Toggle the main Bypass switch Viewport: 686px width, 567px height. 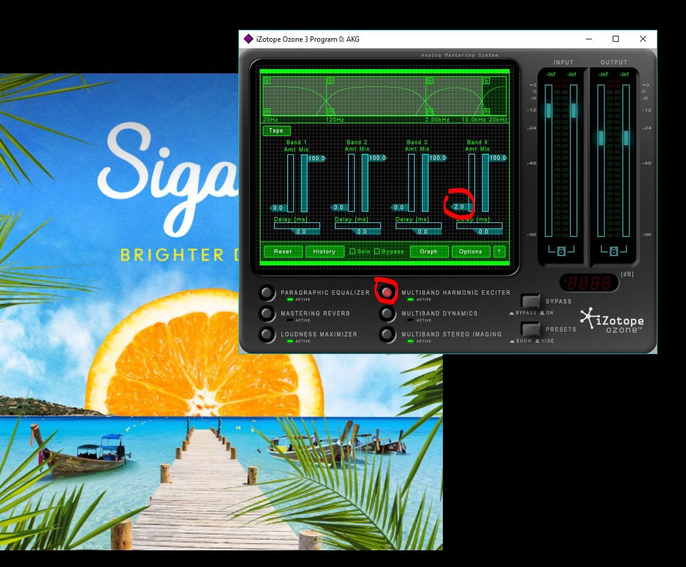530,300
